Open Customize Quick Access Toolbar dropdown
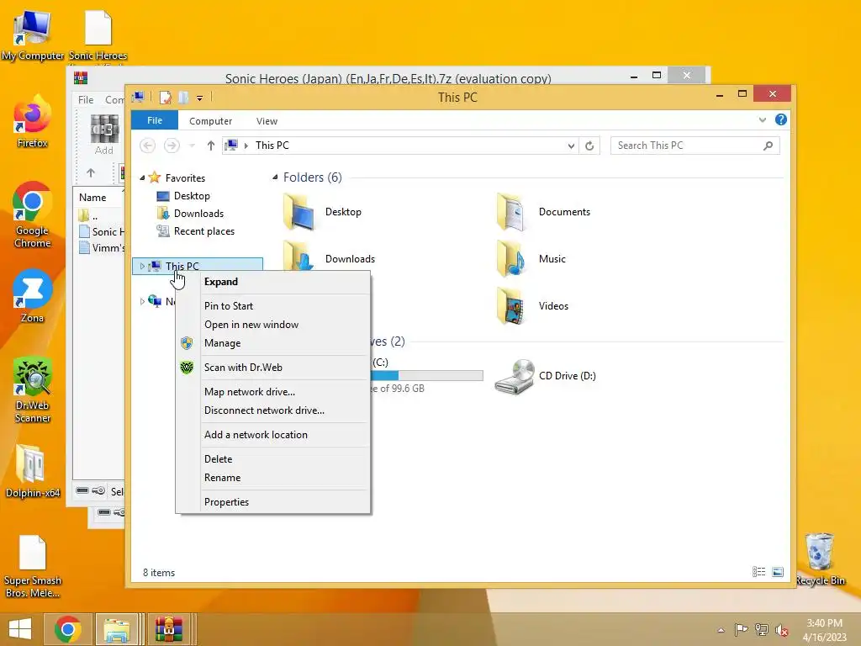The height and width of the screenshot is (646, 861). pos(199,98)
